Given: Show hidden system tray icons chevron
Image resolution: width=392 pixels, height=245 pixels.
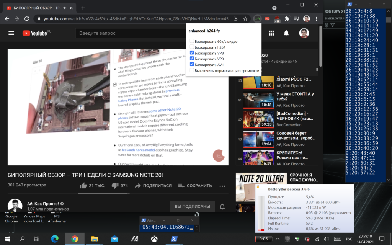Looking at the screenshot, I should point(278,239).
